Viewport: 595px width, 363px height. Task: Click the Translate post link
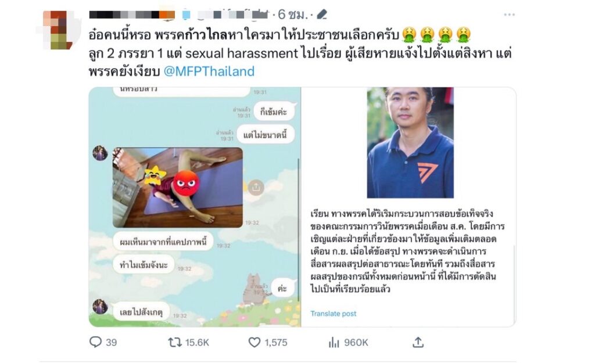point(333,314)
